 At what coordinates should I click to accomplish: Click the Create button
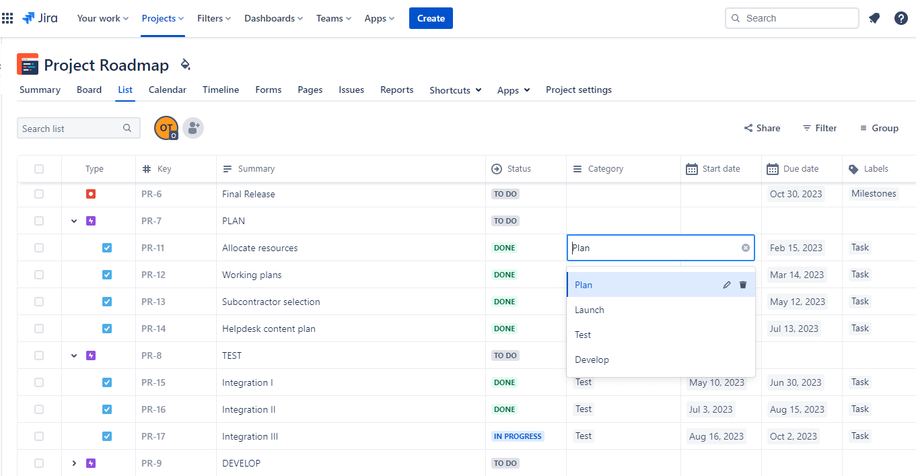(x=431, y=18)
